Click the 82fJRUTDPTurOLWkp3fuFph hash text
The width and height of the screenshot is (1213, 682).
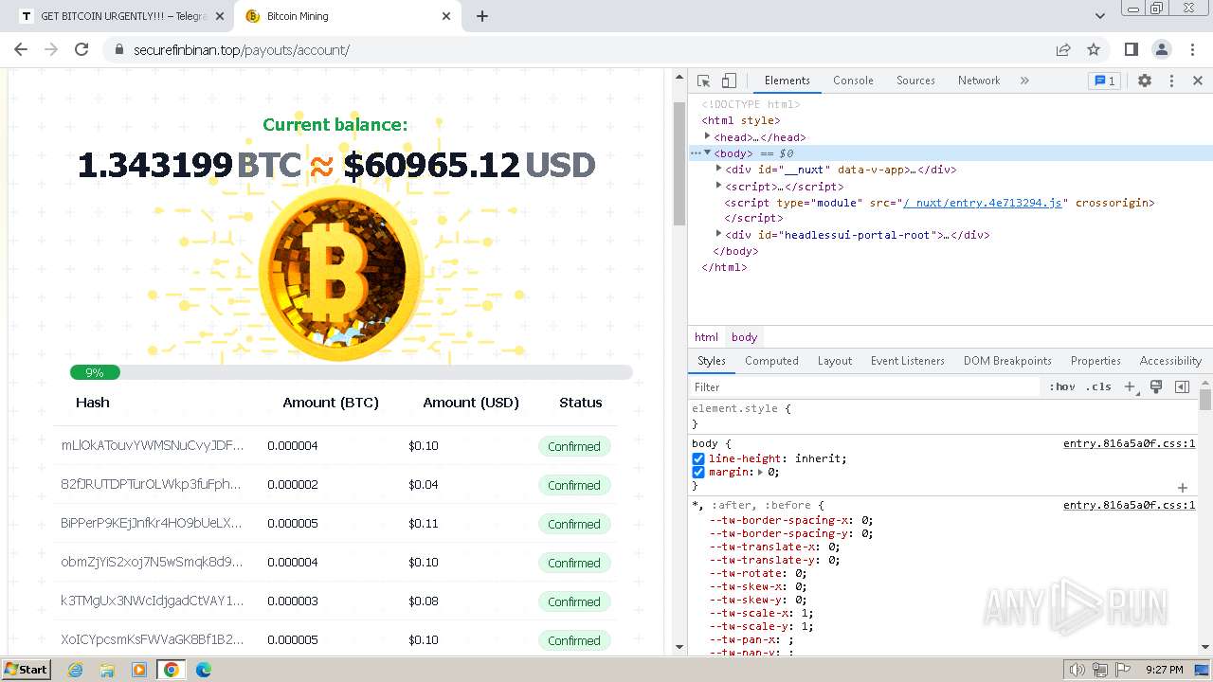tap(153, 484)
